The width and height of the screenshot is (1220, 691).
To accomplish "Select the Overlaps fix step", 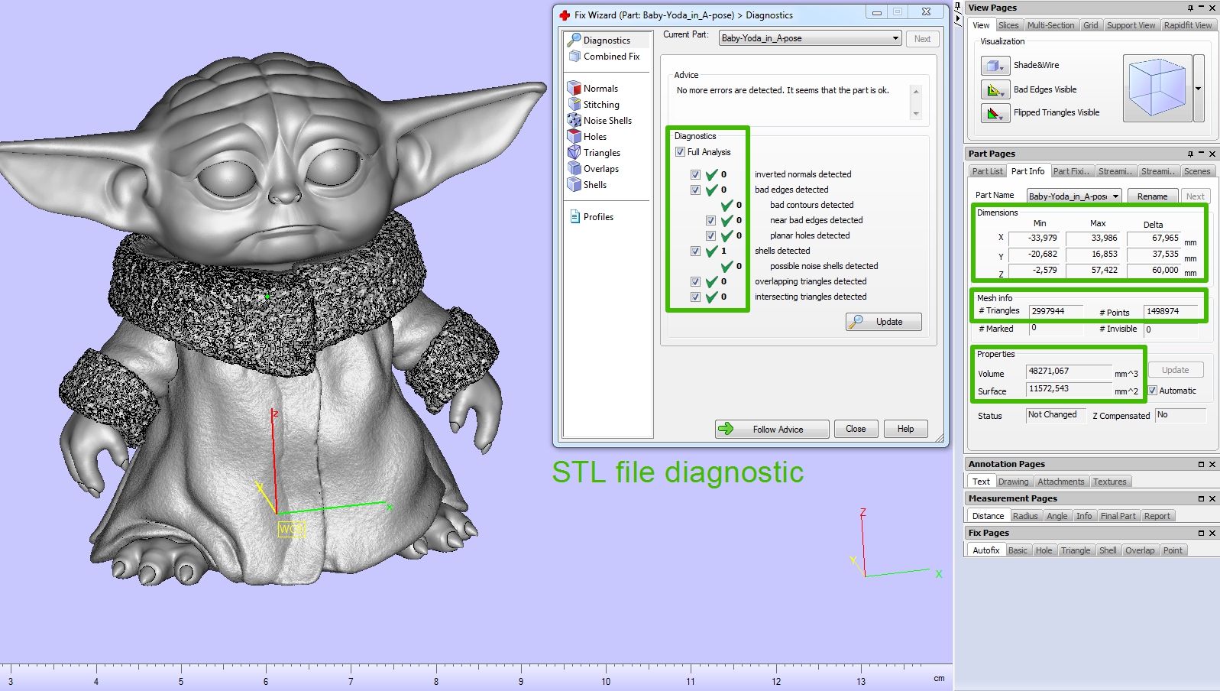I will pos(593,169).
